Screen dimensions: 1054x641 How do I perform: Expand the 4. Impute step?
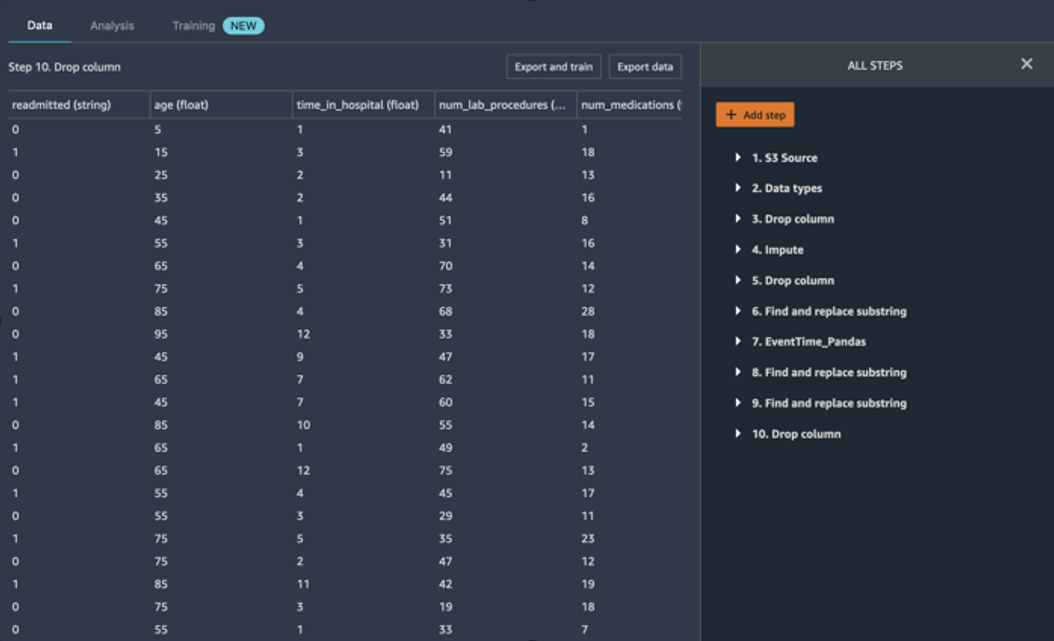pyautogui.click(x=738, y=249)
